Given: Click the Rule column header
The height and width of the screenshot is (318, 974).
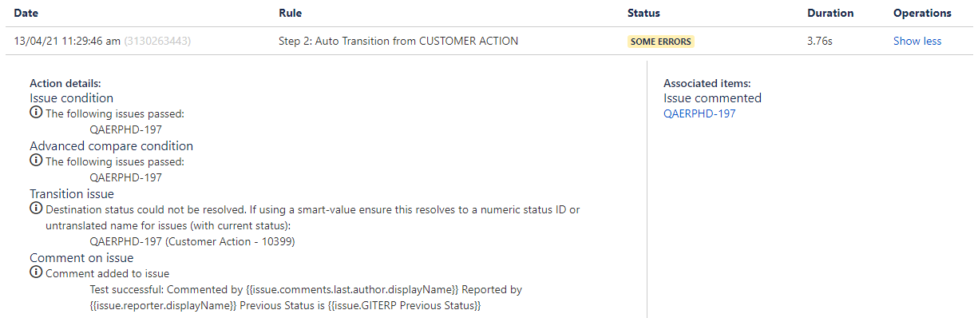Looking at the screenshot, I should [290, 13].
